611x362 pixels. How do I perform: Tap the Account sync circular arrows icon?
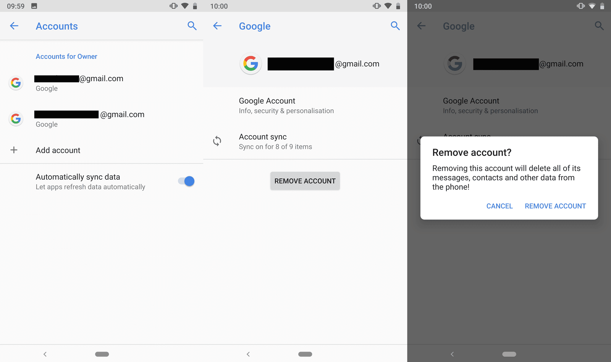coord(217,141)
